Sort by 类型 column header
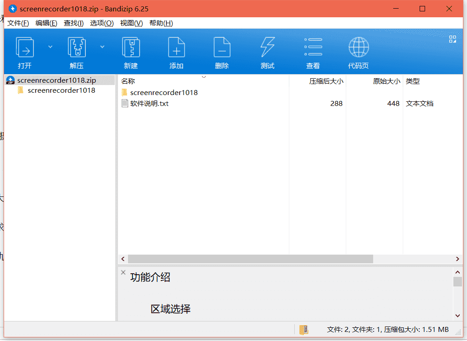The height and width of the screenshot is (341, 467). (x=413, y=81)
